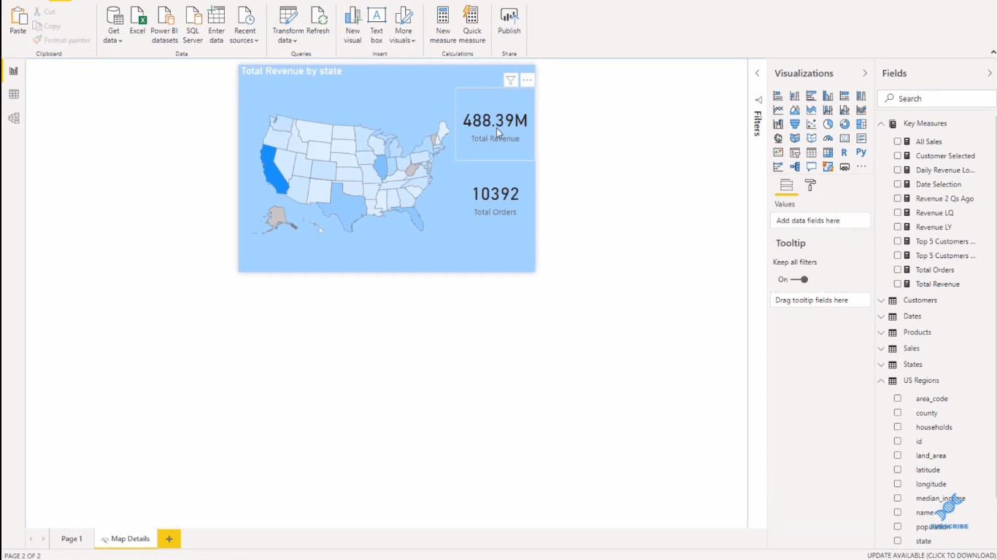
Task: Select the stacked bar chart visual
Action: pos(778,96)
